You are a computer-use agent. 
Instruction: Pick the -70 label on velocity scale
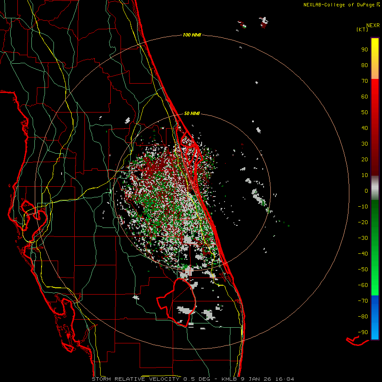[363, 301]
